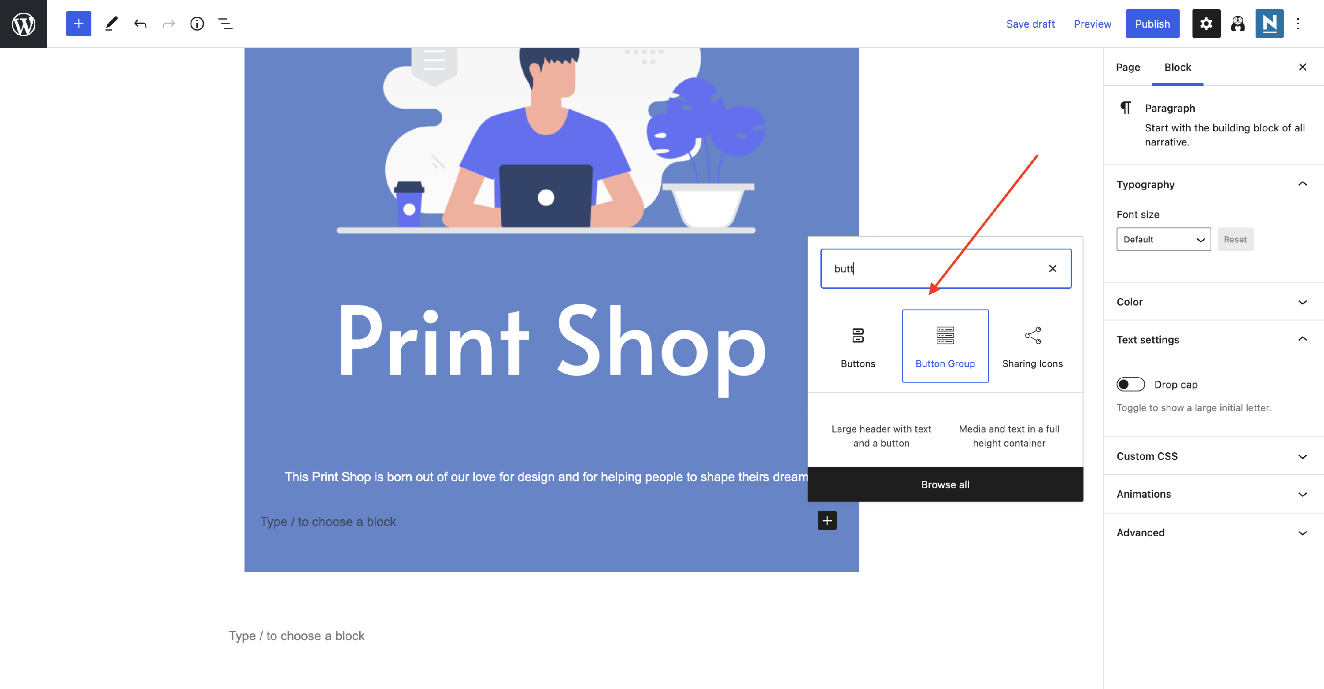1324x689 pixels.
Task: Click the Undo arrow icon
Action: point(140,24)
